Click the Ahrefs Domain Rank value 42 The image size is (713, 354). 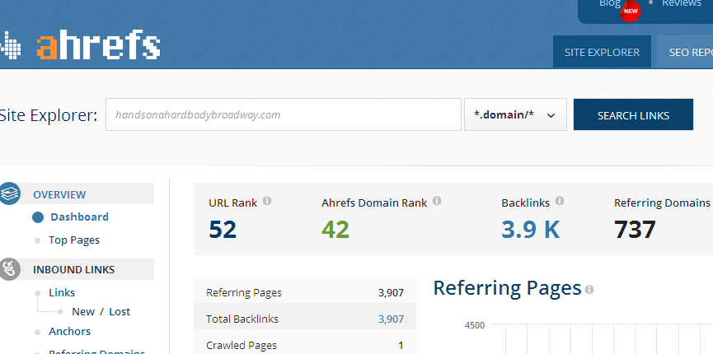point(335,229)
